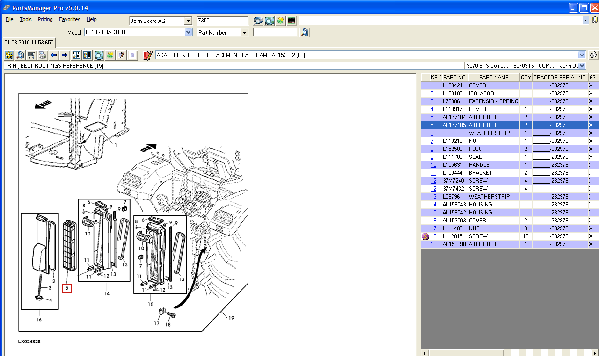
Task: Click the search icon beside Part Number field
Action: [305, 33]
